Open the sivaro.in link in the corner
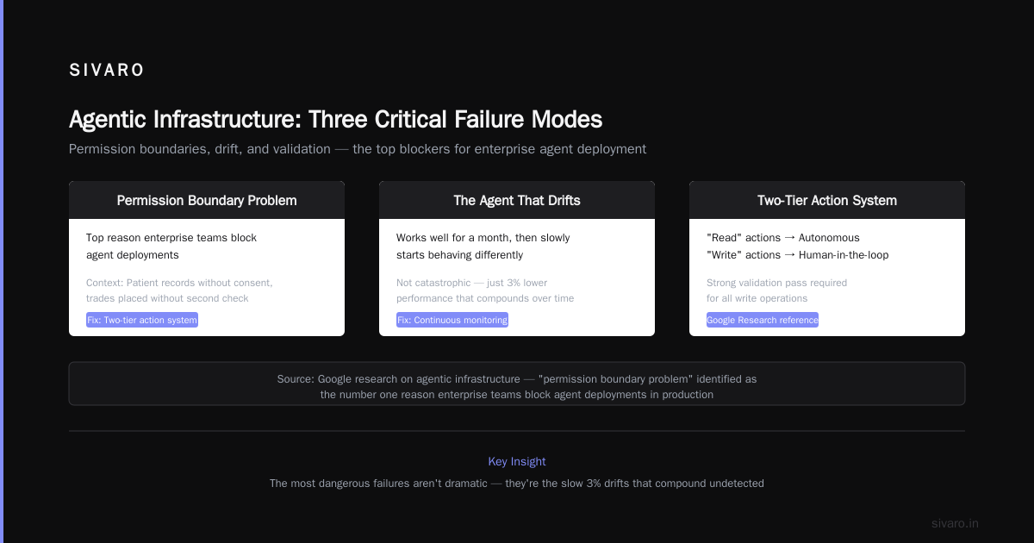 [955, 523]
